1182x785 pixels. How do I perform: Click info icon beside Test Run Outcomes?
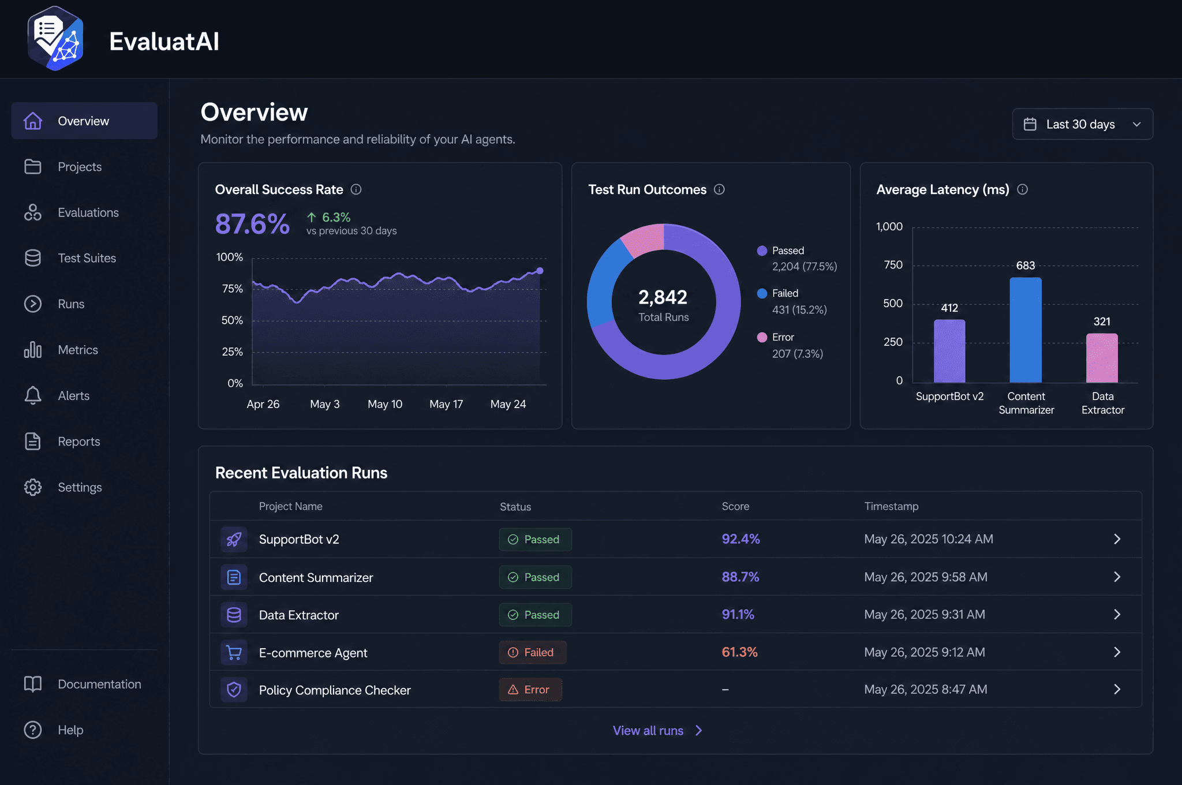(719, 189)
